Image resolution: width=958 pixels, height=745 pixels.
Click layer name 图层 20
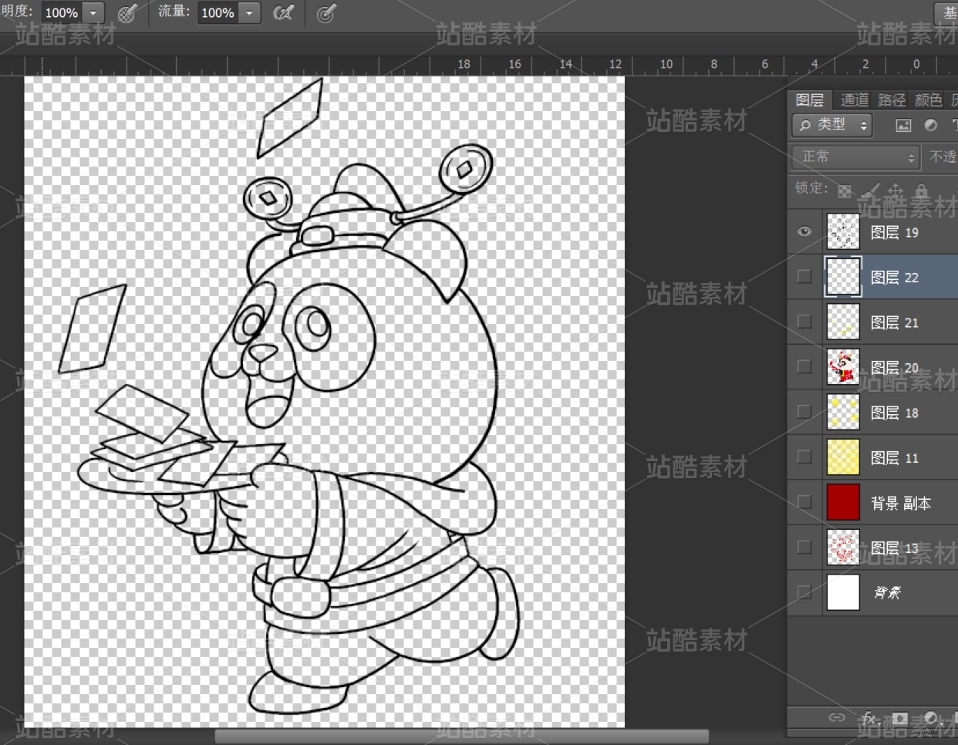click(x=895, y=367)
